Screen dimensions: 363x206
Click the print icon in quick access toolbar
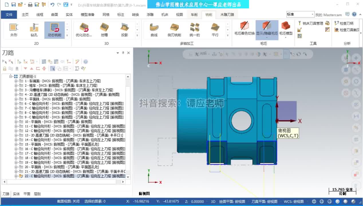(30, 5)
